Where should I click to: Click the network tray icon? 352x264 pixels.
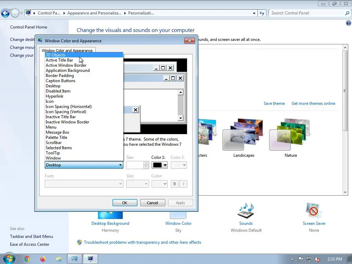pyautogui.click(x=309, y=259)
